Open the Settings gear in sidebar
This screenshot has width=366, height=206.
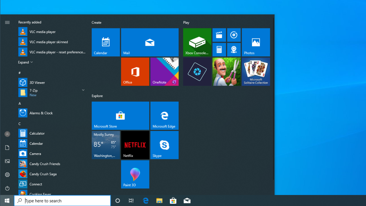7,175
